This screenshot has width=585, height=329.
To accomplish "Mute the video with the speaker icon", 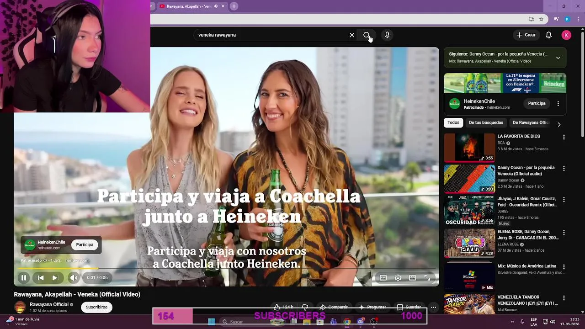I will click(74, 277).
